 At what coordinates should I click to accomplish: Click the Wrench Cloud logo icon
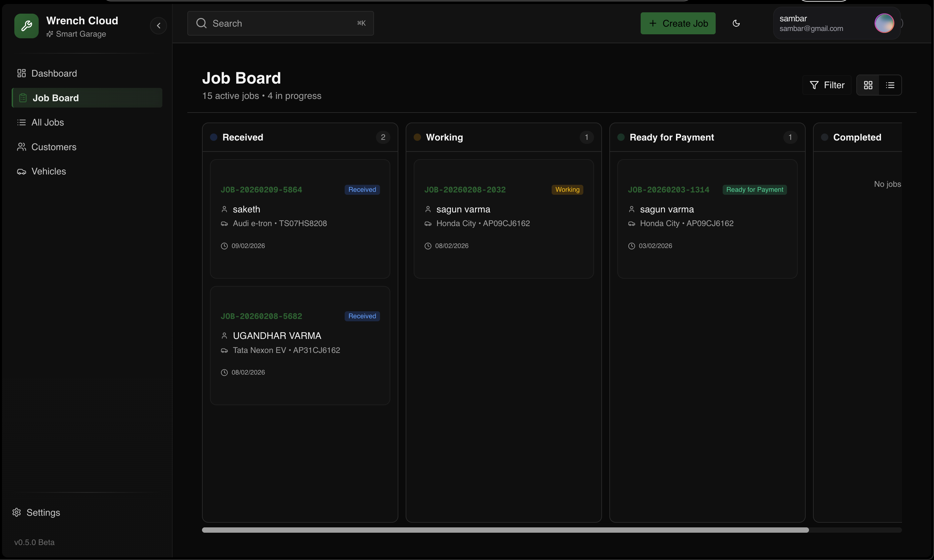(x=26, y=26)
